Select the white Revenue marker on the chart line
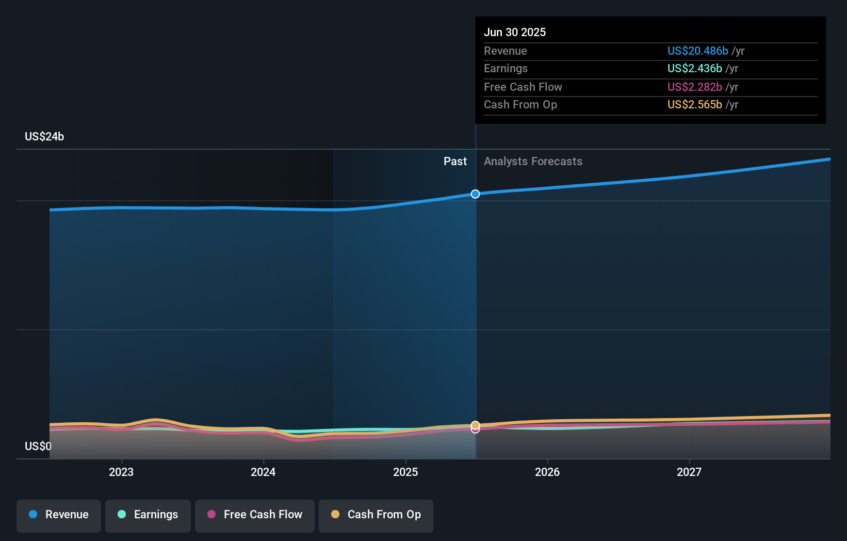This screenshot has width=847, height=541. tap(475, 194)
